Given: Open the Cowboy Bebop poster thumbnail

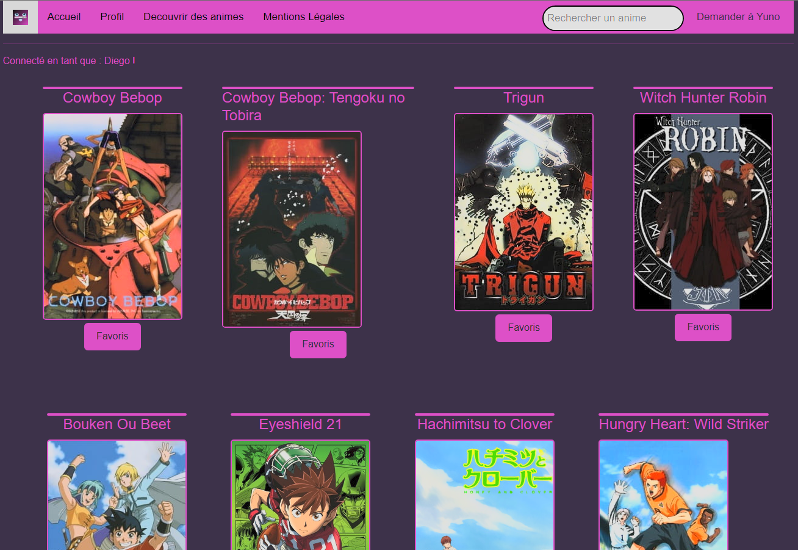Looking at the screenshot, I should tap(112, 216).
